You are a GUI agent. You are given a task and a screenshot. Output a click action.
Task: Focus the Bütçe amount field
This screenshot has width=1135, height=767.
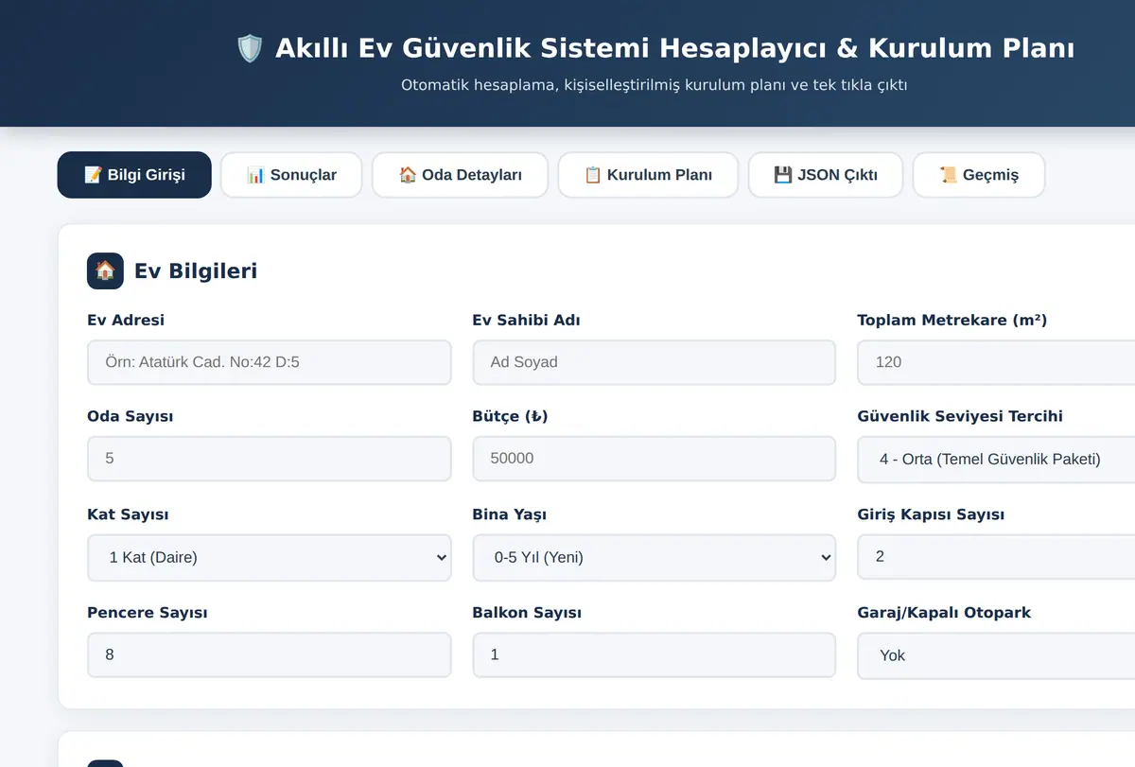655,459
